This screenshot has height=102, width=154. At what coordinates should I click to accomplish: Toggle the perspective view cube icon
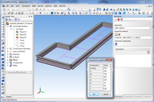(x=120, y=13)
